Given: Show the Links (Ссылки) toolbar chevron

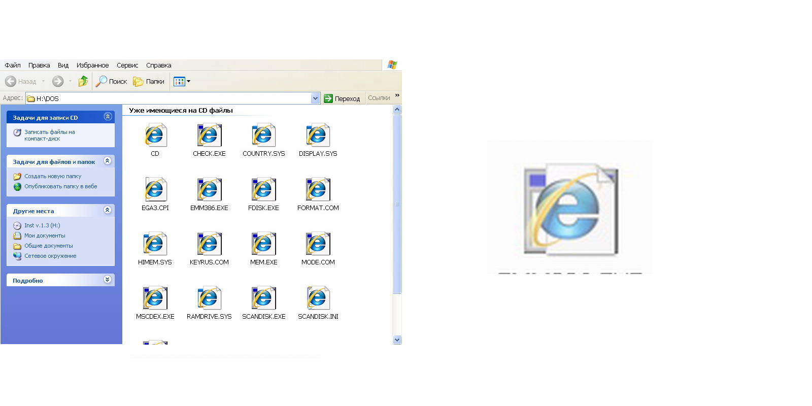Looking at the screenshot, I should pyautogui.click(x=397, y=95).
